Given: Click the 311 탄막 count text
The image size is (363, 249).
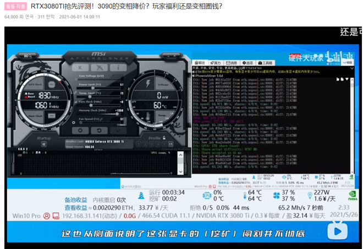Looking at the screenshot, I should click(x=46, y=17).
